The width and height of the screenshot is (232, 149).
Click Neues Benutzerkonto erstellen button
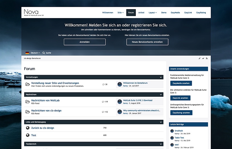tap(147, 42)
